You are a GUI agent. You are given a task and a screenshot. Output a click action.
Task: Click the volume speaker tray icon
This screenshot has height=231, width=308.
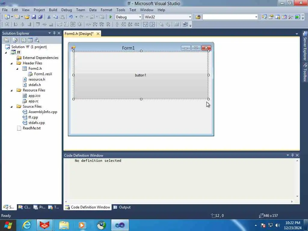point(278,225)
